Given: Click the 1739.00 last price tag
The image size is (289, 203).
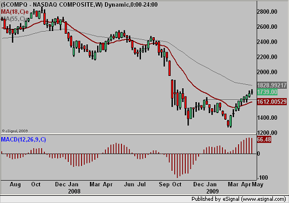Looking at the screenshot, I should (267, 92).
